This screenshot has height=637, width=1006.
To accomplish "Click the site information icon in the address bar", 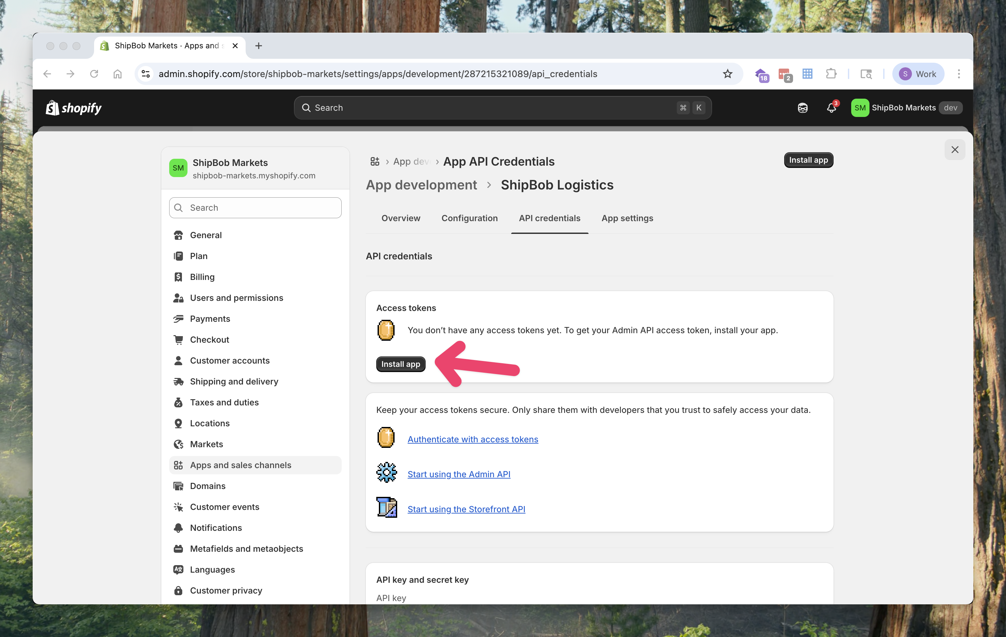I will point(146,74).
